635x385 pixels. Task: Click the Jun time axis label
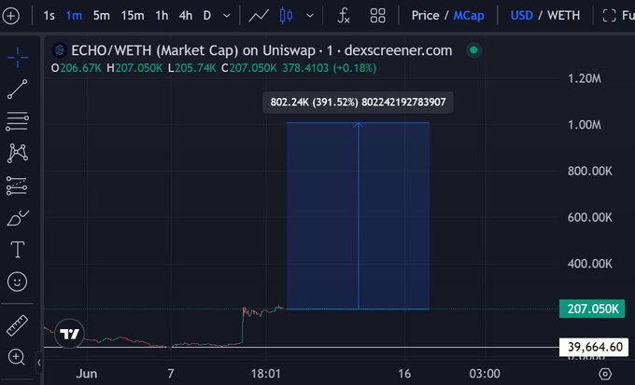86,374
